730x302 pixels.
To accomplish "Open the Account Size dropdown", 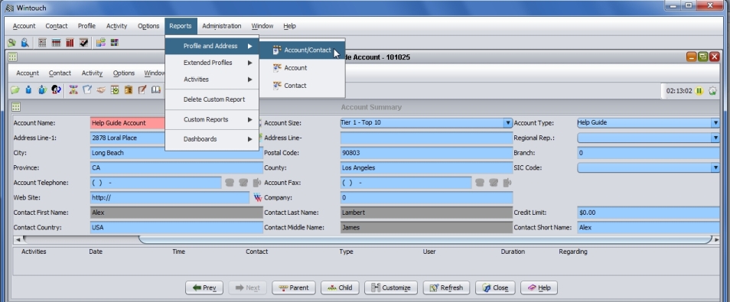I will pos(508,123).
